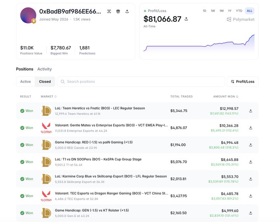This screenshot has width=280, height=222.
Task: Click '5,000.0 Gen.G at 43.2¢' text
Action: (72, 216)
